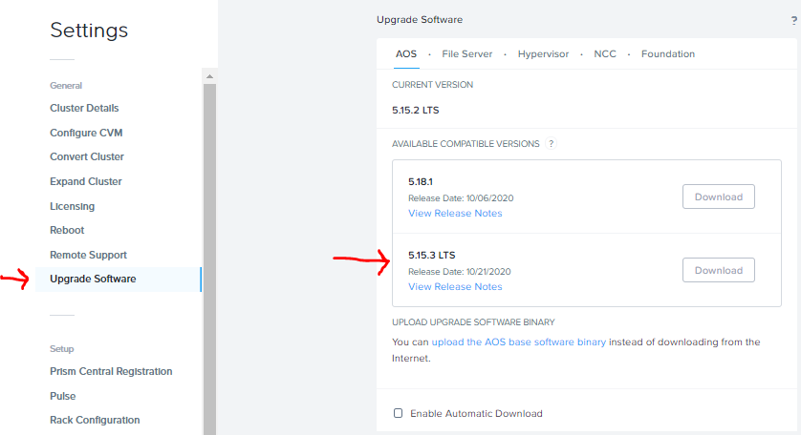Click UPLOAD UPGRADE SOFTWARE BINARY heading

click(x=473, y=322)
